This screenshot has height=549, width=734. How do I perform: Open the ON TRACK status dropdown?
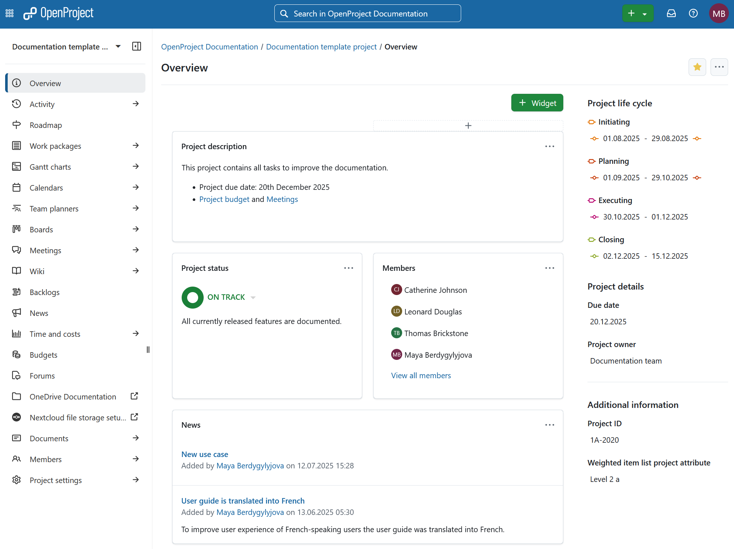coord(253,297)
